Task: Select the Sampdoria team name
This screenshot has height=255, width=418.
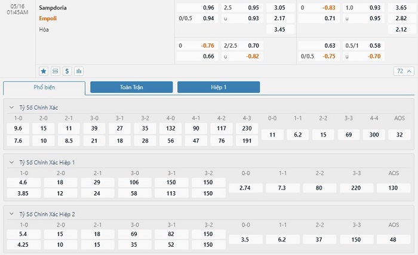Action: tap(53, 8)
